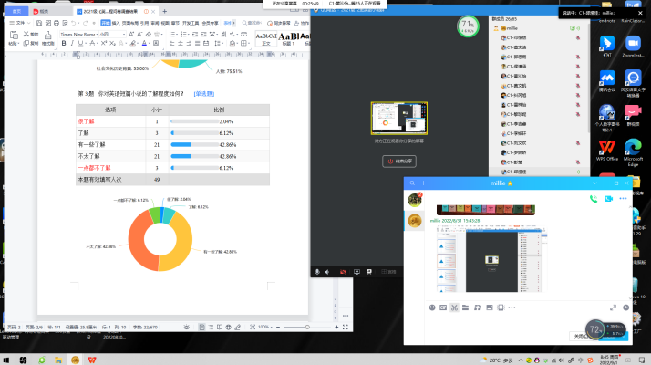Open WPS Office desktop shortcut
651x365 pixels.
[x=608, y=148]
